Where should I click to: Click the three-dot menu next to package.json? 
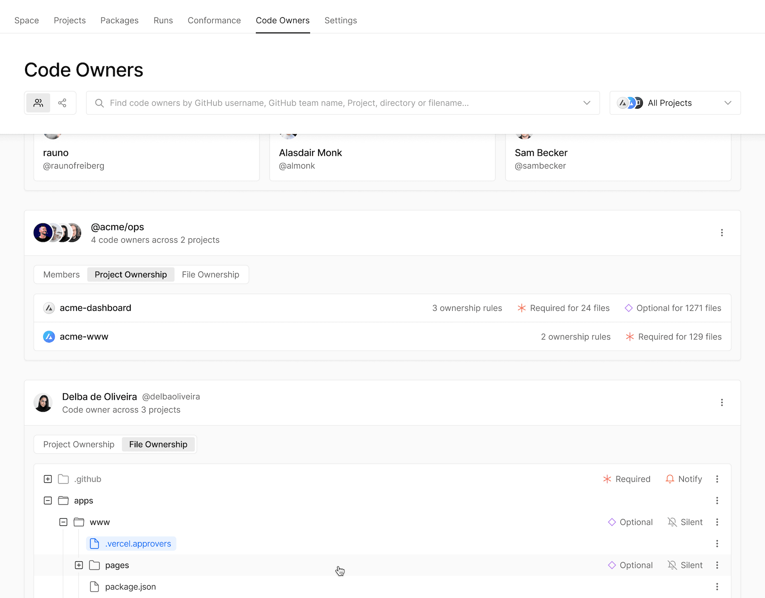point(718,586)
